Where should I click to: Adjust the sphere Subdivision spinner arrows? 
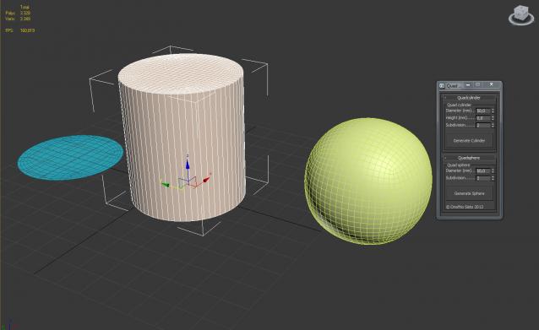(493, 178)
